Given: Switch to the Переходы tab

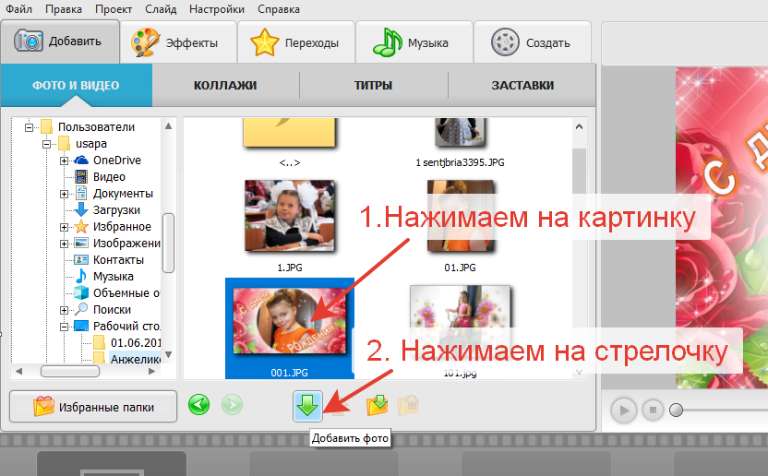Looking at the screenshot, I should tap(296, 42).
